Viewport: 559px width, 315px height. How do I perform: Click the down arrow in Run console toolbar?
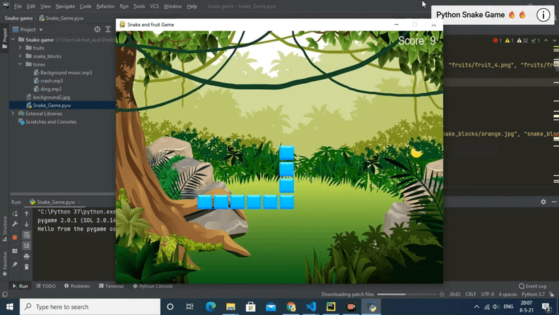point(26,224)
